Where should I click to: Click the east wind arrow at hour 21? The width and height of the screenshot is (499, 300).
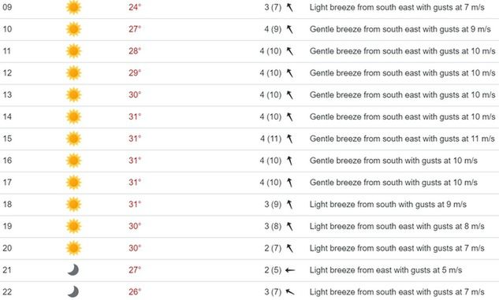290,270
